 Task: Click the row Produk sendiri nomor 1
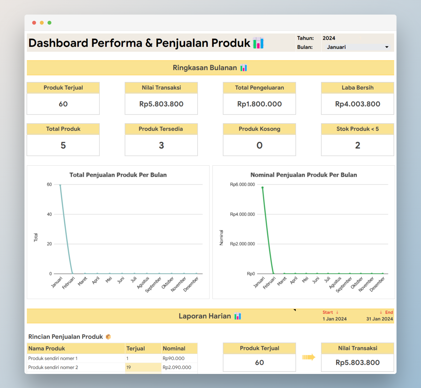[x=112, y=358]
